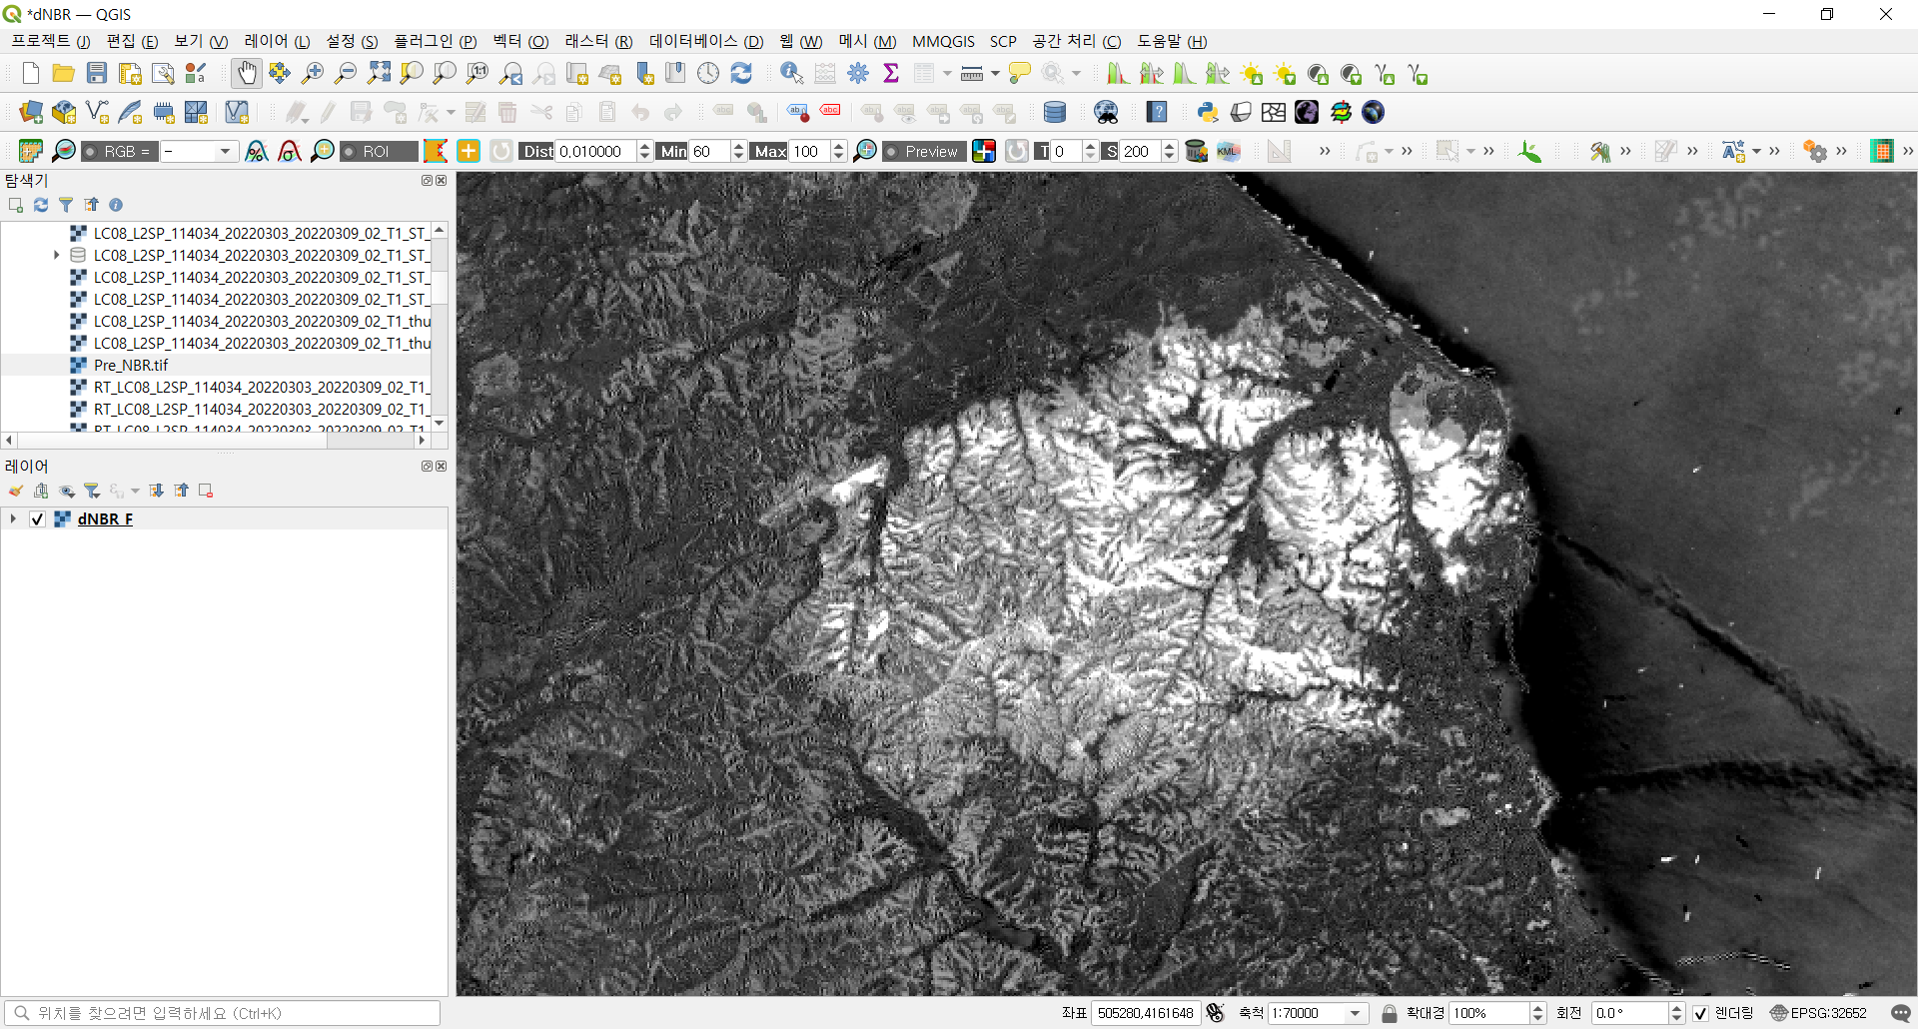Expand the dNBR_F layer tree arrow
The image size is (1918, 1029).
tap(13, 518)
